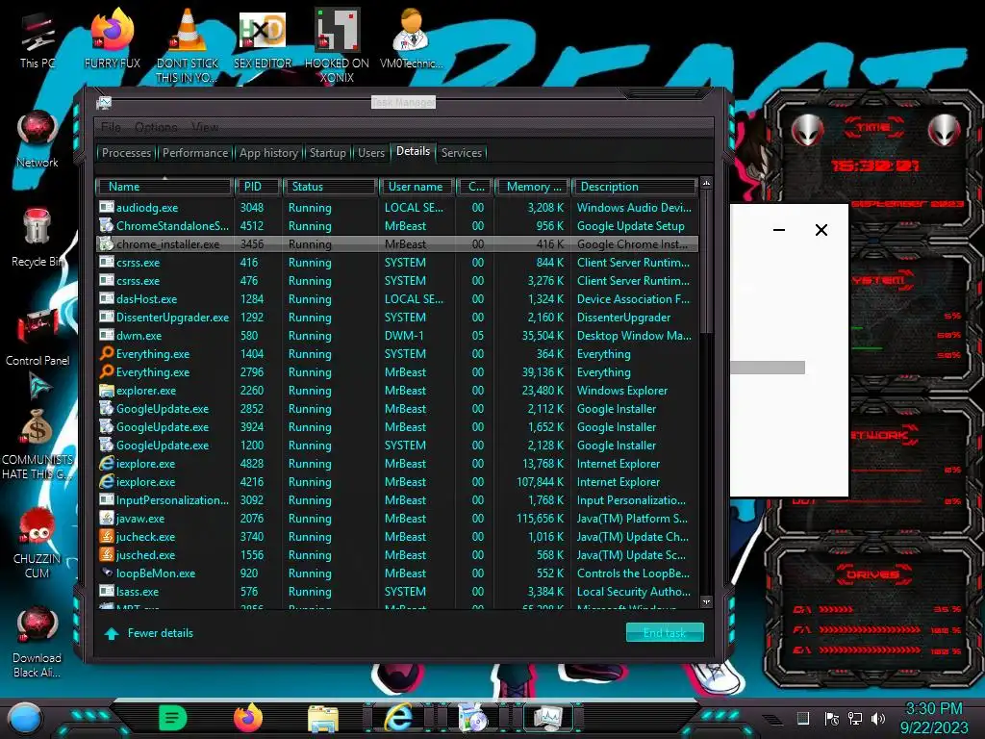Switch to the Services tab
The height and width of the screenshot is (739, 985).
(461, 153)
